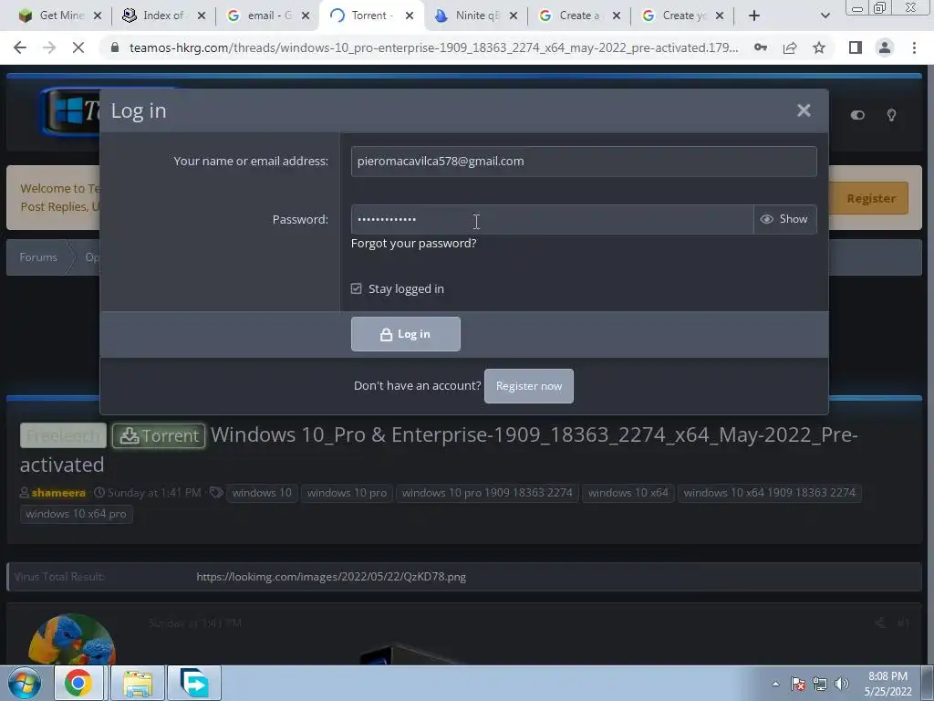Uncheck Stay logged in checkbox

pyautogui.click(x=357, y=288)
